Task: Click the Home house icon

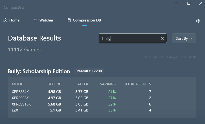Action: point(5,20)
